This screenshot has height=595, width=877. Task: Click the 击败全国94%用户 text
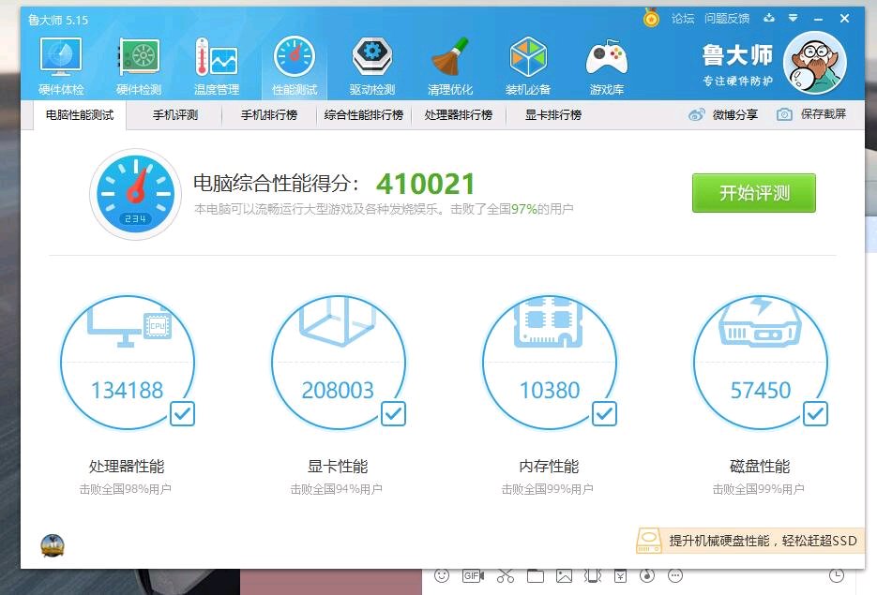(336, 489)
